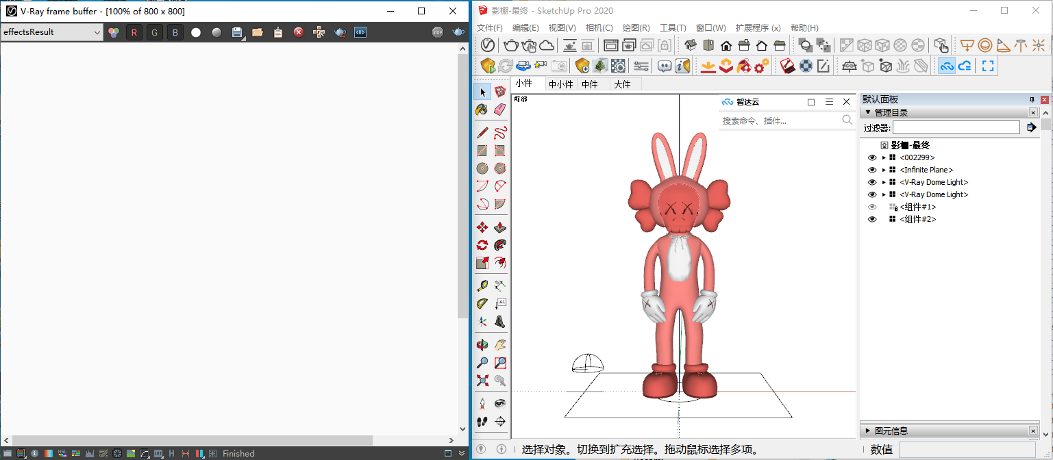This screenshot has height=460, width=1053.
Task: Open the 文件(F) menu
Action: pyautogui.click(x=490, y=28)
